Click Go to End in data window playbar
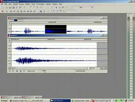 click(13, 71)
